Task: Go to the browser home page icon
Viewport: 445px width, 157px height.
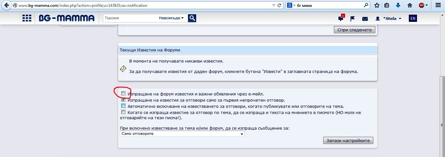Action: [x=410, y=5]
